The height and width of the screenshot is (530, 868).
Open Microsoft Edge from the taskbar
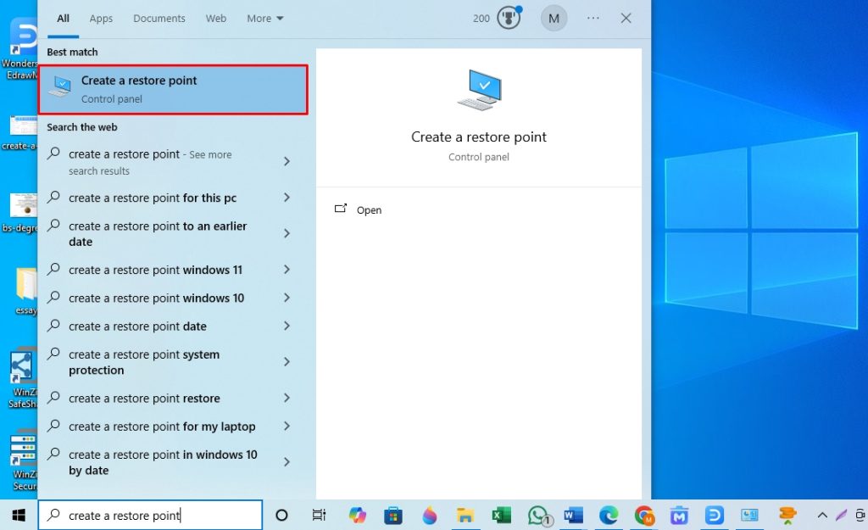(x=609, y=516)
